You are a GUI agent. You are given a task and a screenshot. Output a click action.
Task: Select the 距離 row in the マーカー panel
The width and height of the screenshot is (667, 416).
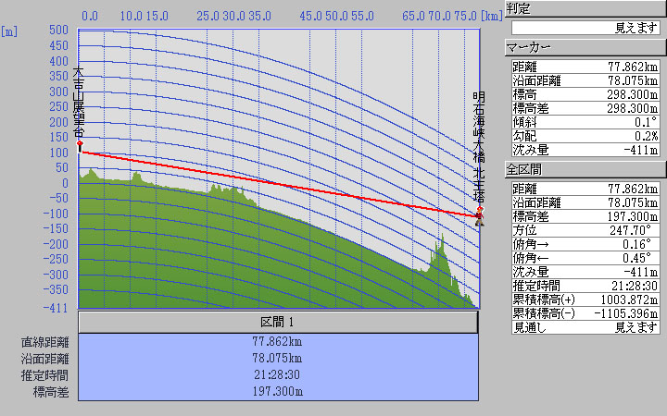[585, 67]
